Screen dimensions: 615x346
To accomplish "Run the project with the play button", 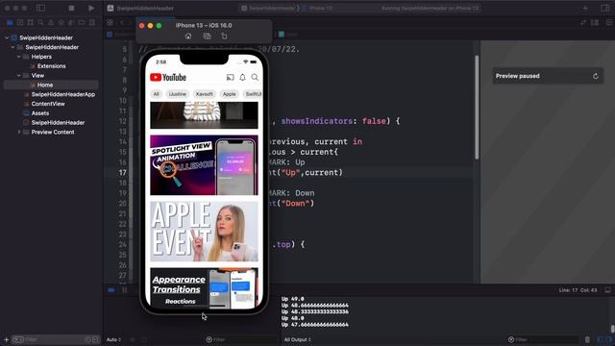I will 91,8.
